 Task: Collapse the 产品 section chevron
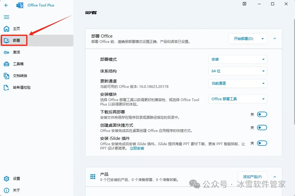click(x=274, y=177)
